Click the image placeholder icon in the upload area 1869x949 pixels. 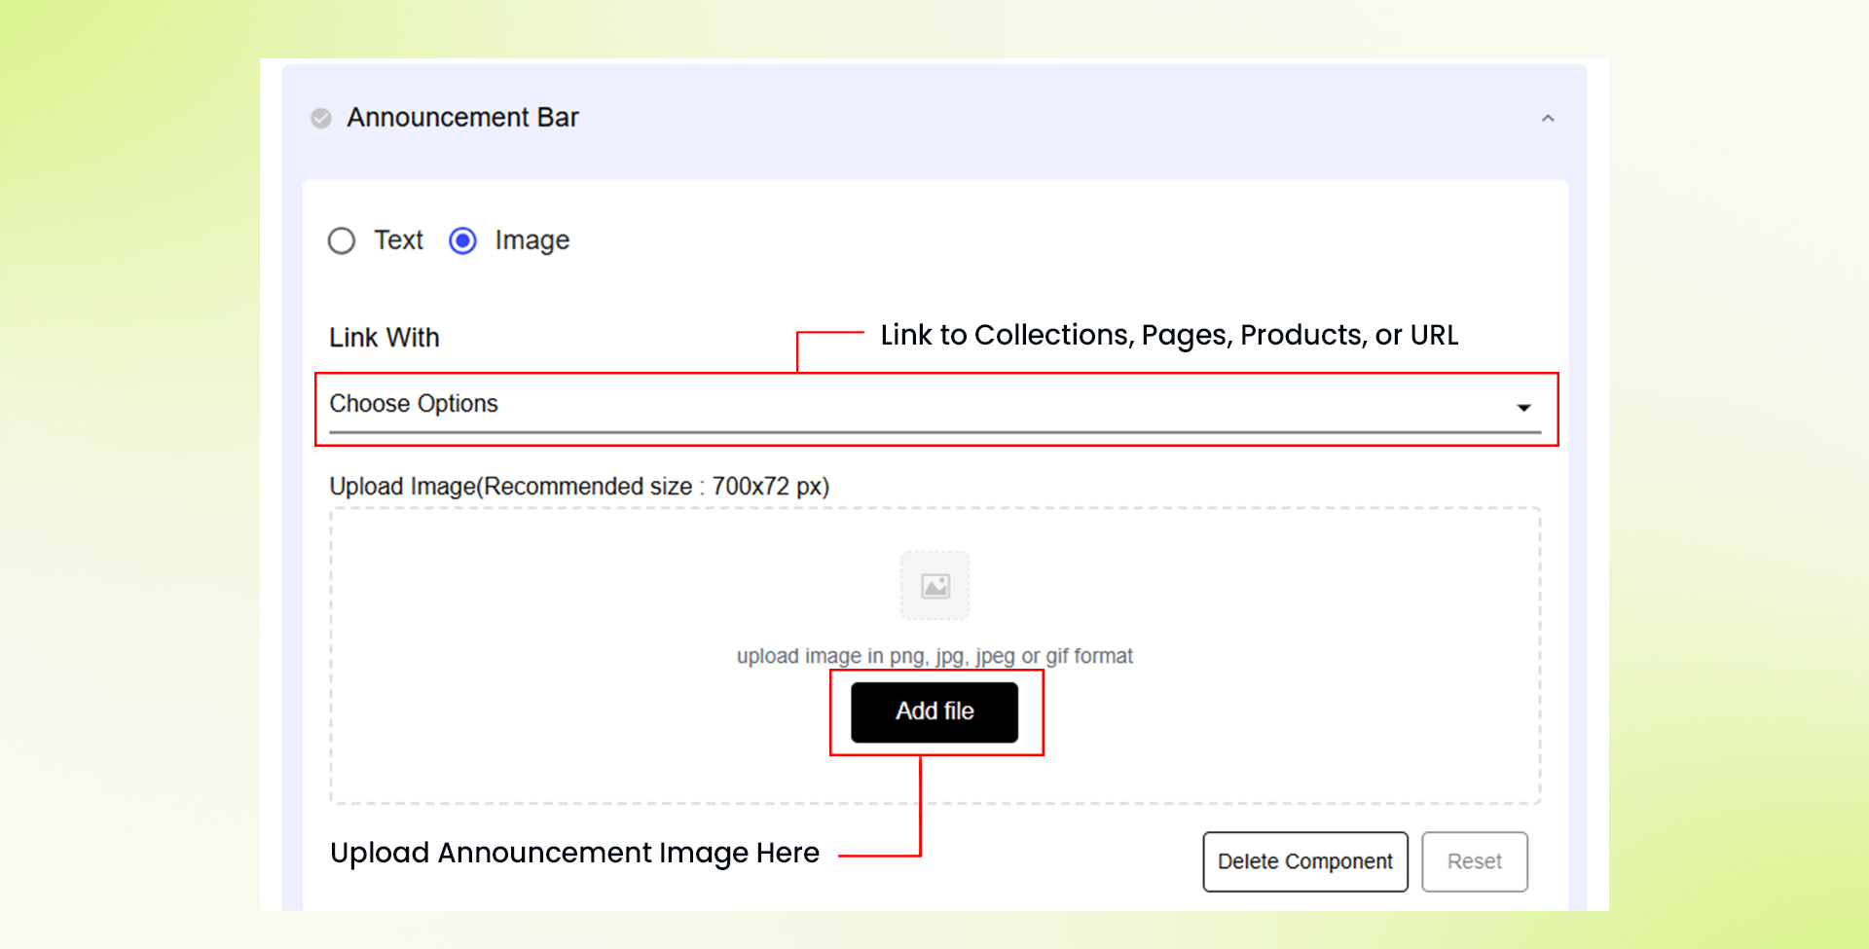pos(934,586)
